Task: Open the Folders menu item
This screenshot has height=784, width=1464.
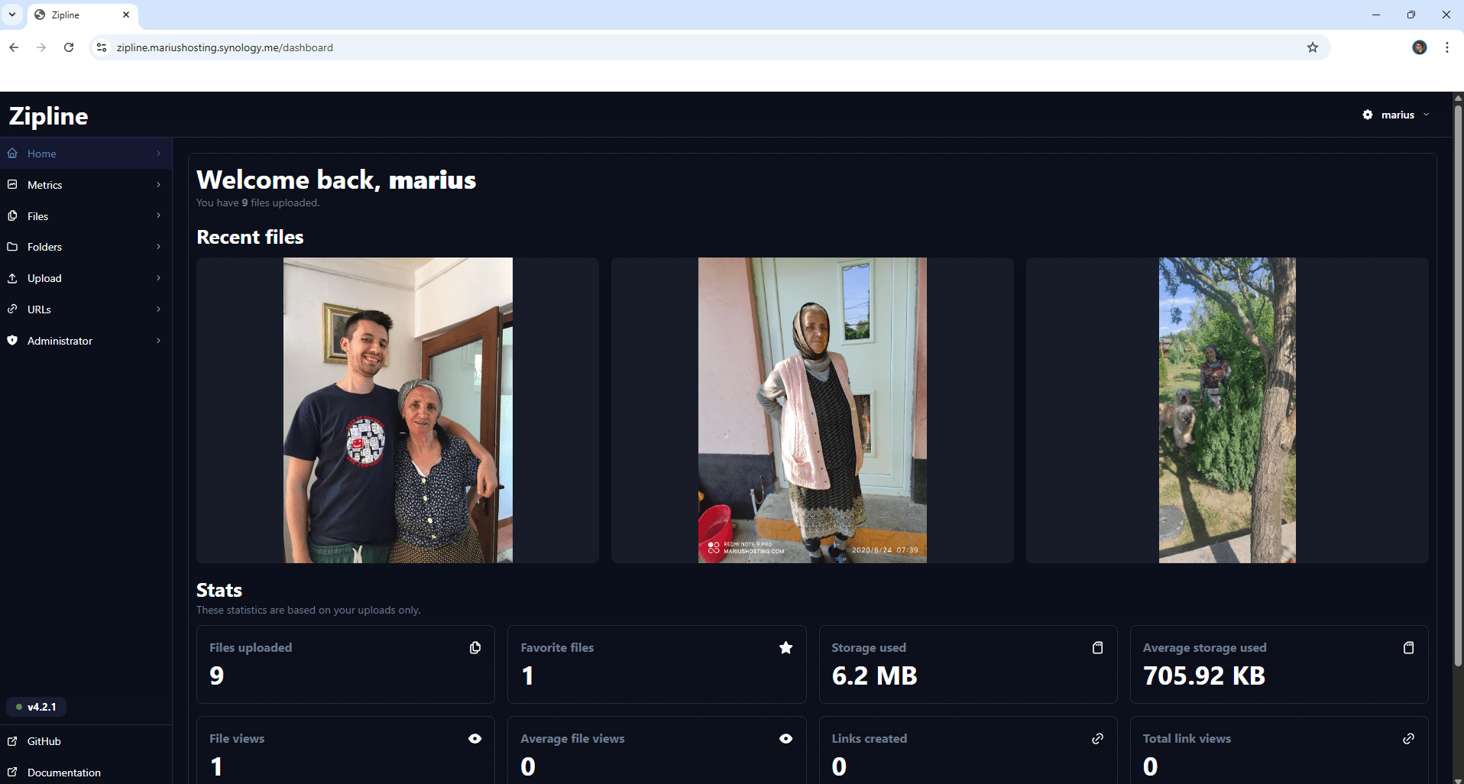Action: 86,247
